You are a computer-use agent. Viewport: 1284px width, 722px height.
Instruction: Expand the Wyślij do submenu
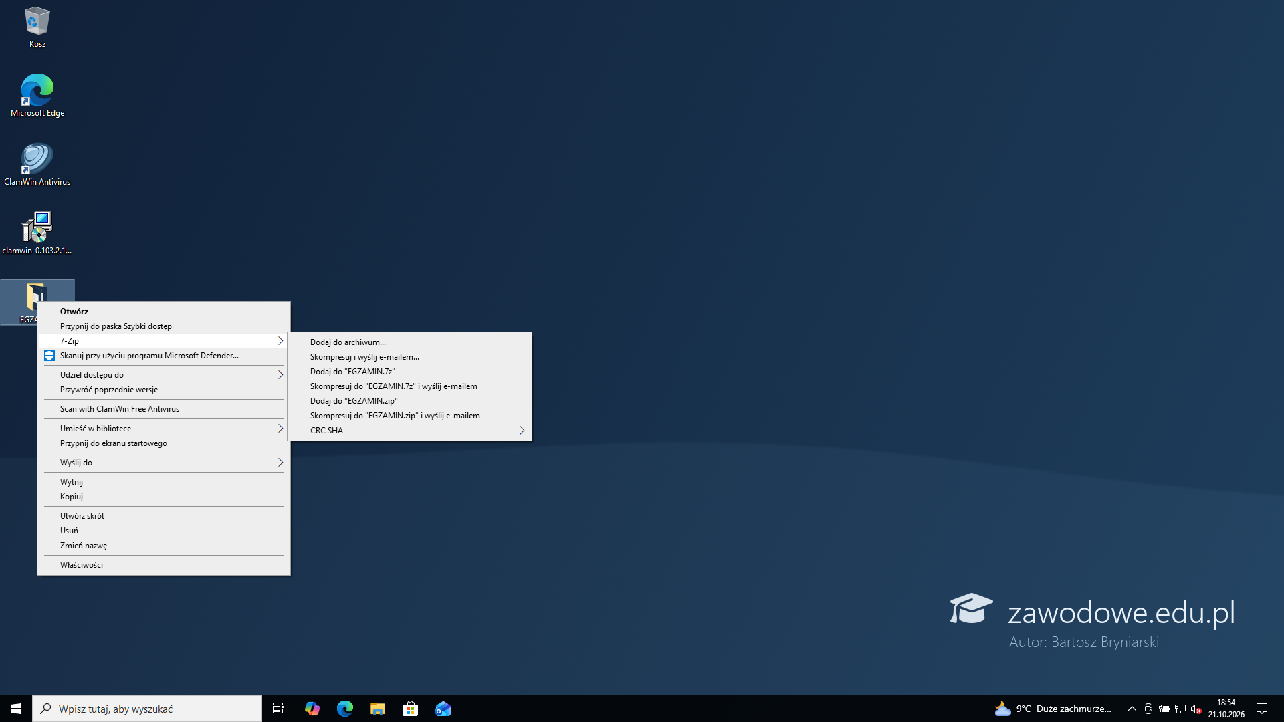point(164,463)
